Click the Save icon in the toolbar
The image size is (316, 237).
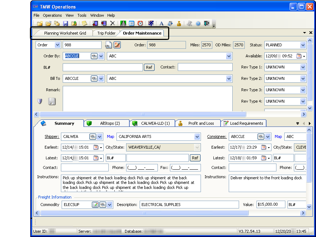(x=66, y=24)
